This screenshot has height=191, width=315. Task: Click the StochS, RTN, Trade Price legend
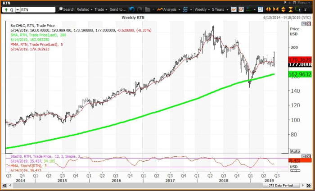tap(45, 156)
